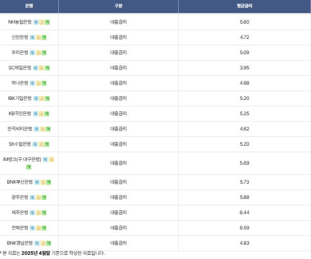Click blue 재 badge beside iM뱅크
This screenshot has width=311, height=259.
click(x=45, y=160)
